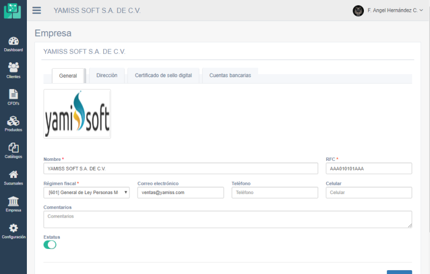The height and width of the screenshot is (274, 430).
Task: Open the F. Angel Hernández user menu
Action: tap(388, 11)
